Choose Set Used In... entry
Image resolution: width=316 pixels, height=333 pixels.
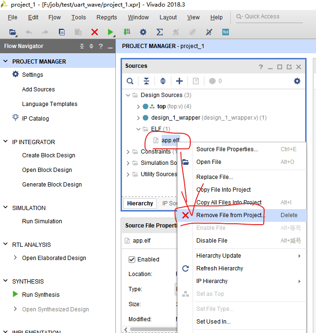[242, 322]
